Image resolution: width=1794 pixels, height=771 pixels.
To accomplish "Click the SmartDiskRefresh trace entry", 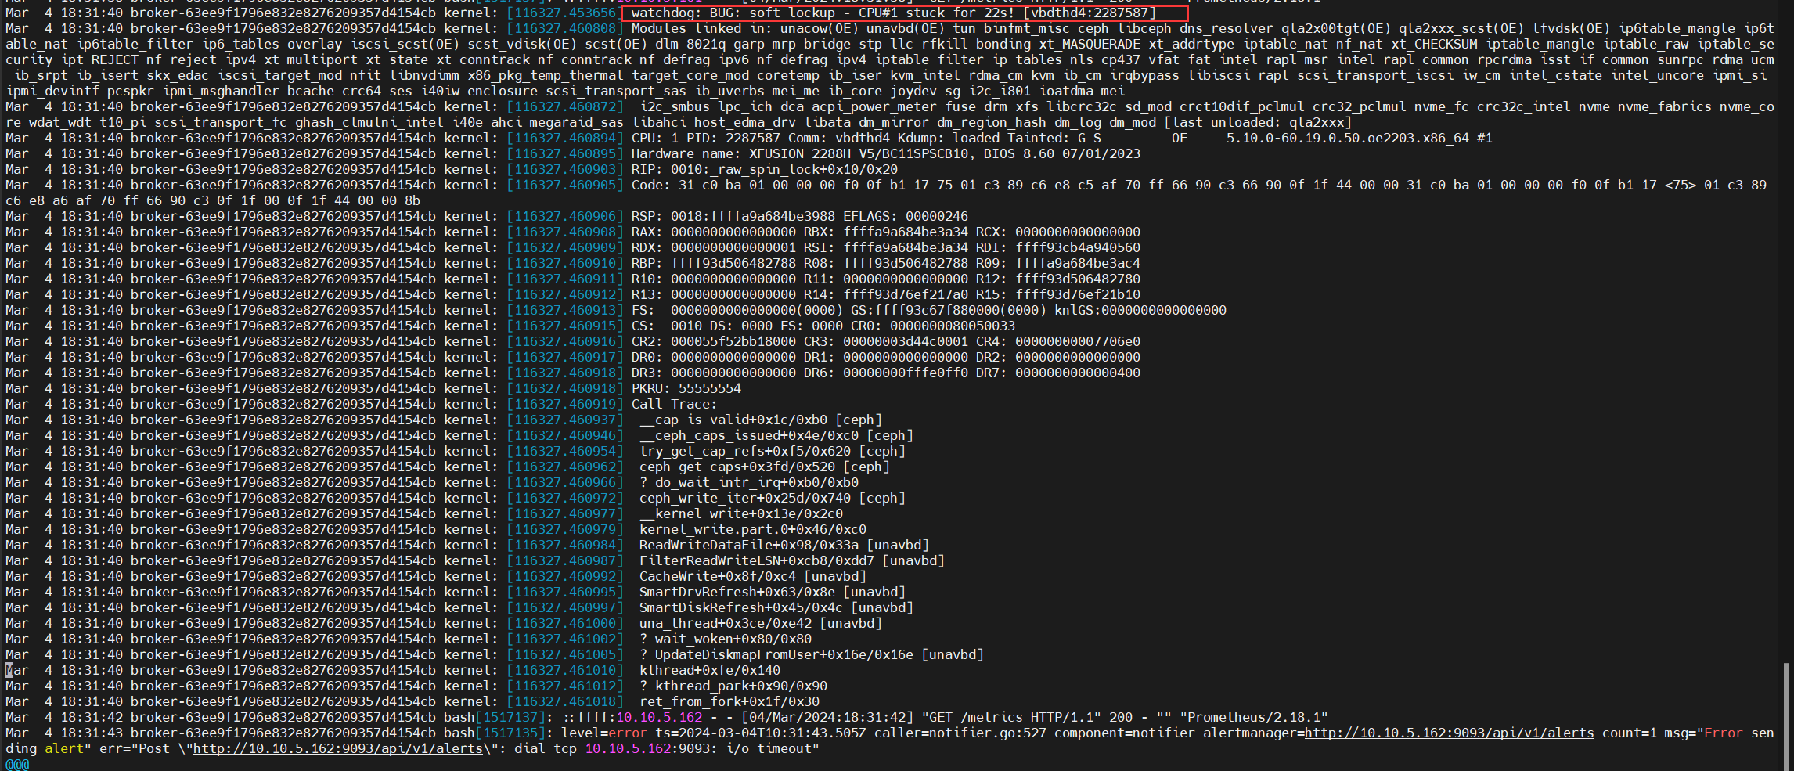I will coord(776,607).
